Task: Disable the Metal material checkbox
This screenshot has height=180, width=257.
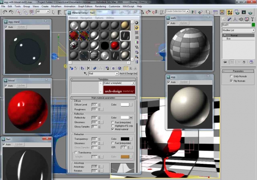Action: 113,129
